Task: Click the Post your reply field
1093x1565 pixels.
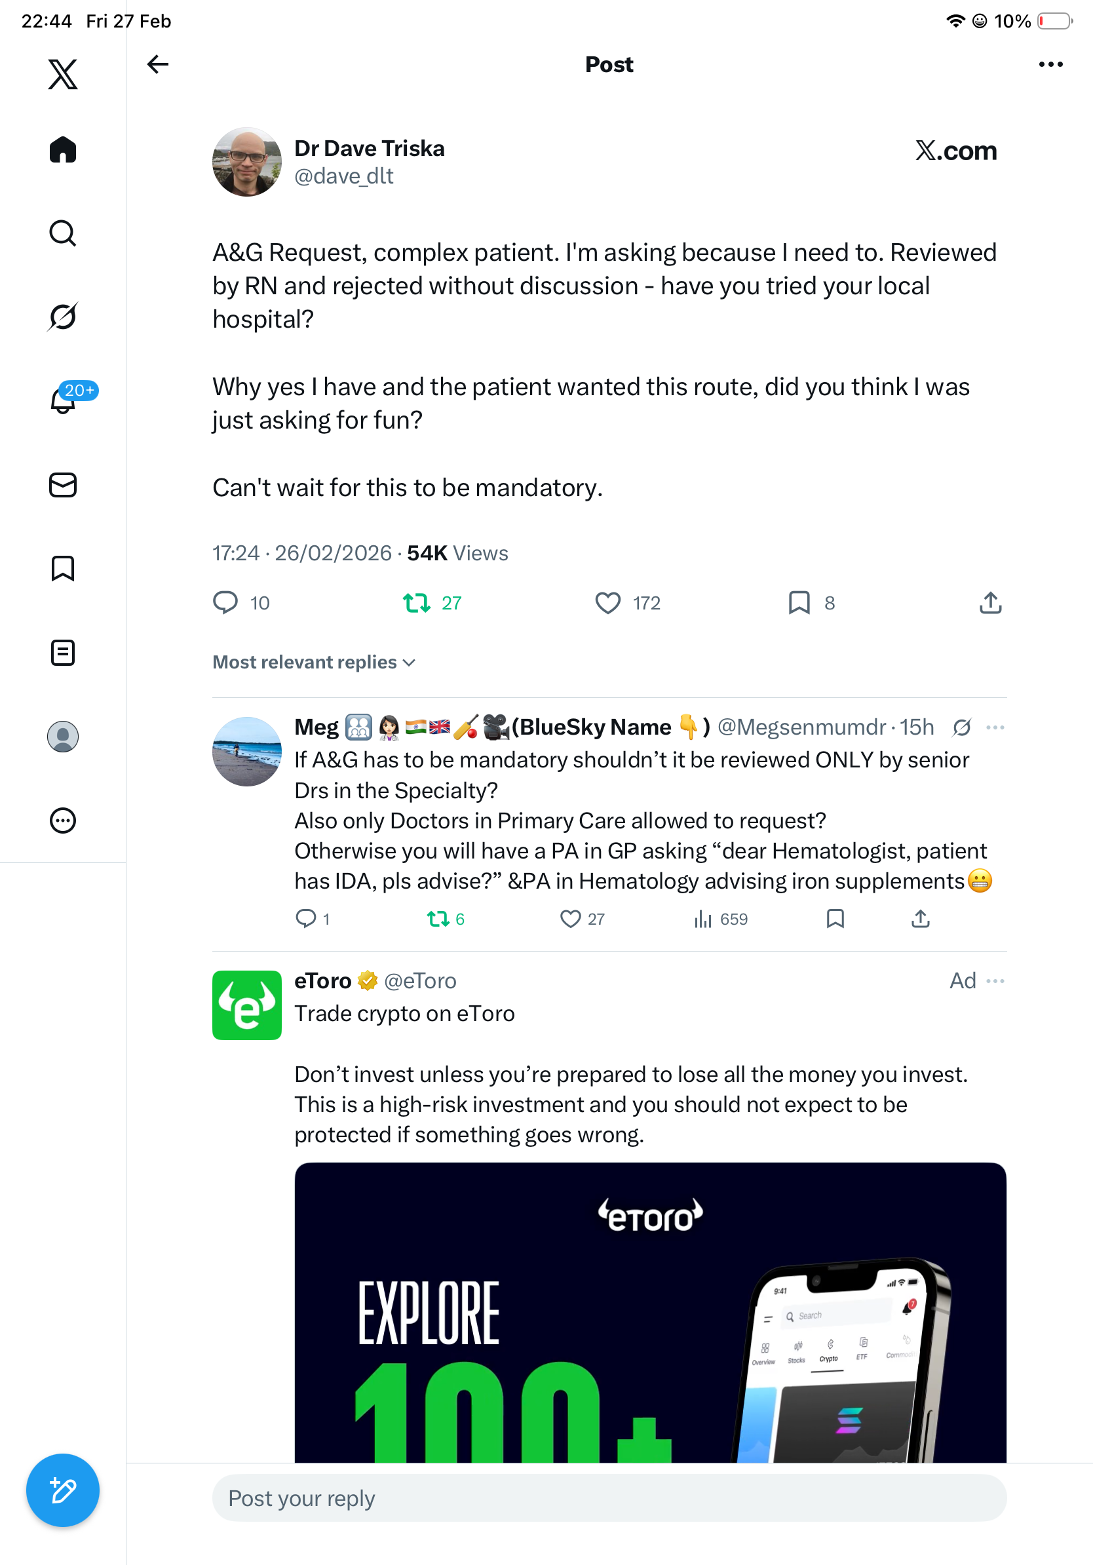Action: pyautogui.click(x=609, y=1497)
